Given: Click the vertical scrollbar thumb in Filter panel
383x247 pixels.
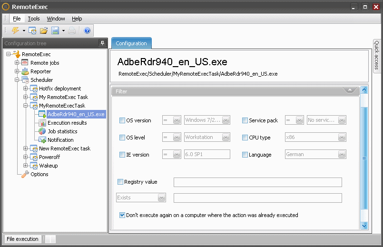Looking at the screenshot, I should pyautogui.click(x=364, y=158).
